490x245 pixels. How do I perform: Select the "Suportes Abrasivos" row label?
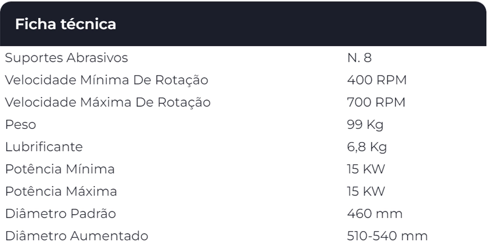pos(66,58)
